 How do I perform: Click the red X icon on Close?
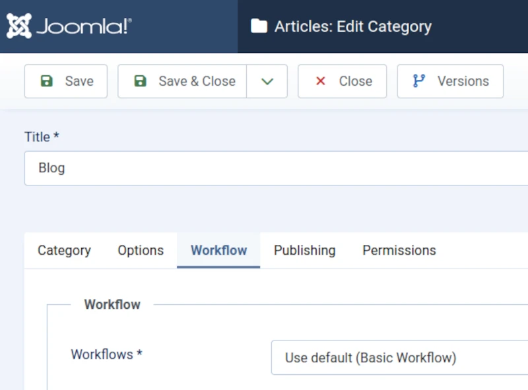[x=320, y=81]
